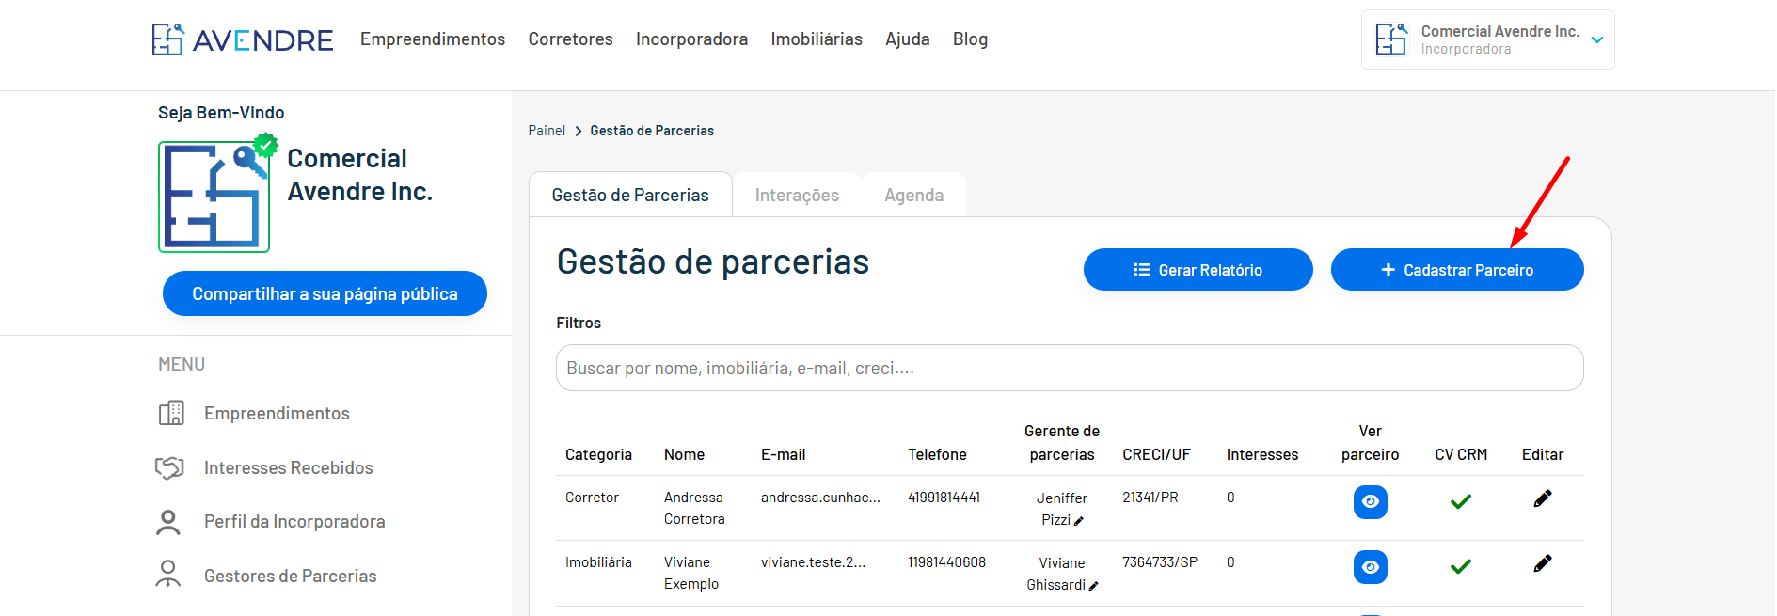Click the Corretor category cell
Screen dimensions: 1777x616
click(x=592, y=498)
